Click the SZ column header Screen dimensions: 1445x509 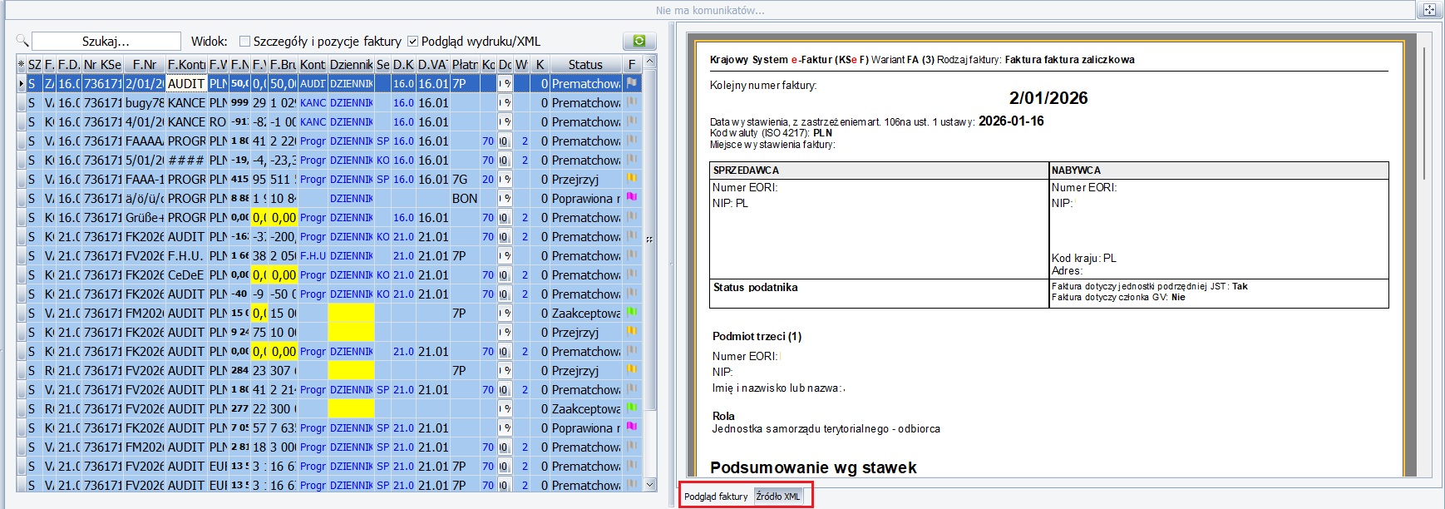click(34, 64)
